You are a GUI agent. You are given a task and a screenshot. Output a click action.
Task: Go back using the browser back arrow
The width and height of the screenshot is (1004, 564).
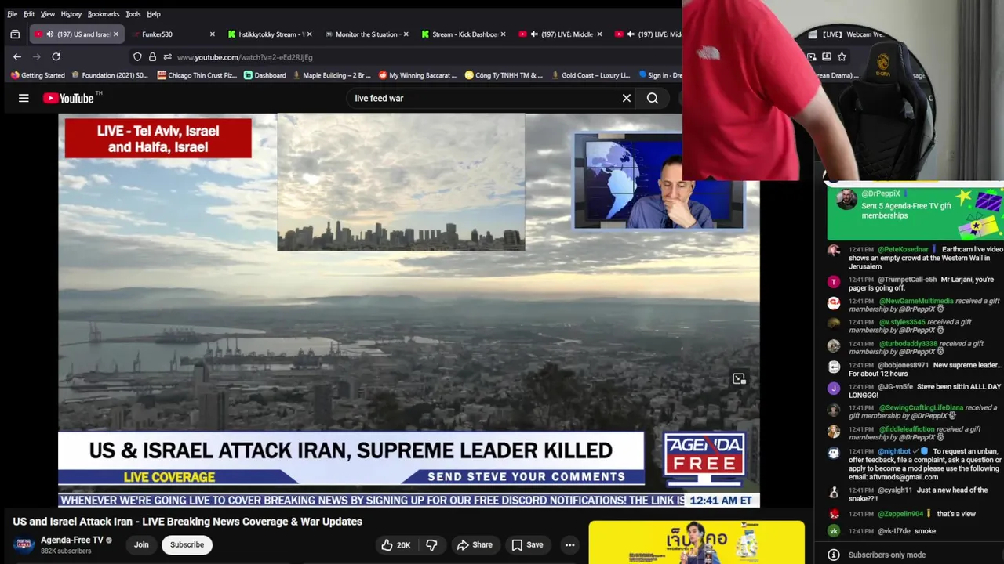click(x=17, y=56)
